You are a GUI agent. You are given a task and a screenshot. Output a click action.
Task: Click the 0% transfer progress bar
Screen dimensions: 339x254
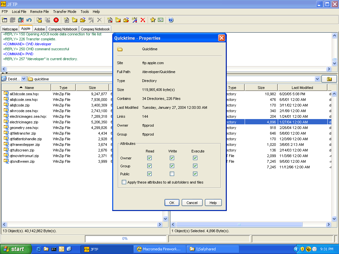click(125, 238)
